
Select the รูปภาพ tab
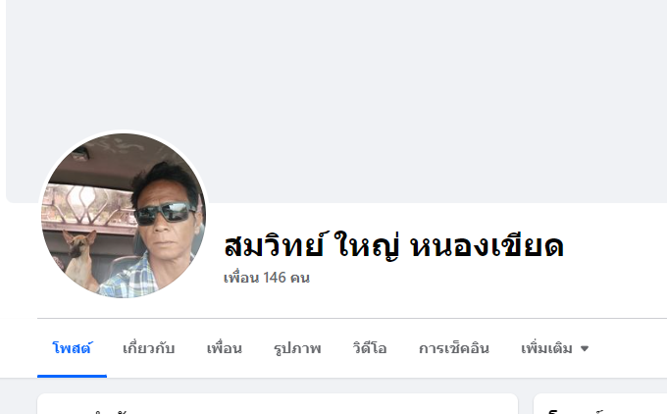click(297, 348)
